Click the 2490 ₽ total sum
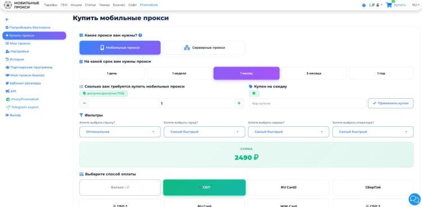The image size is (422, 207). [246, 157]
